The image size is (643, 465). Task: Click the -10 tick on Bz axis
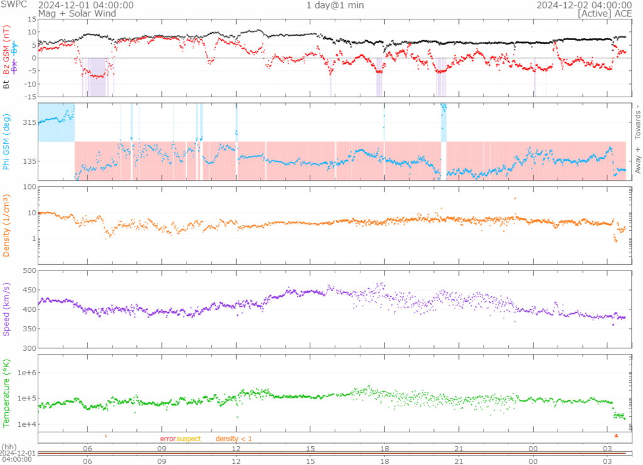pyautogui.click(x=31, y=84)
